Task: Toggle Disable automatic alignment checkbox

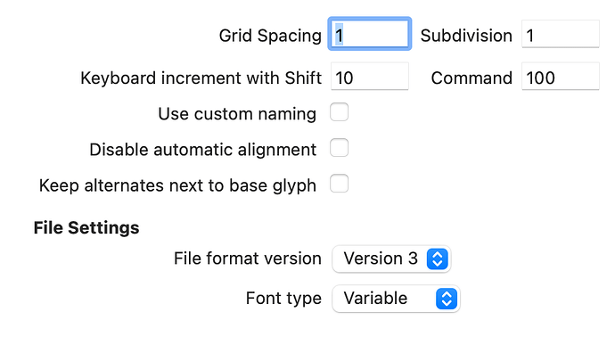Action: pos(339,149)
